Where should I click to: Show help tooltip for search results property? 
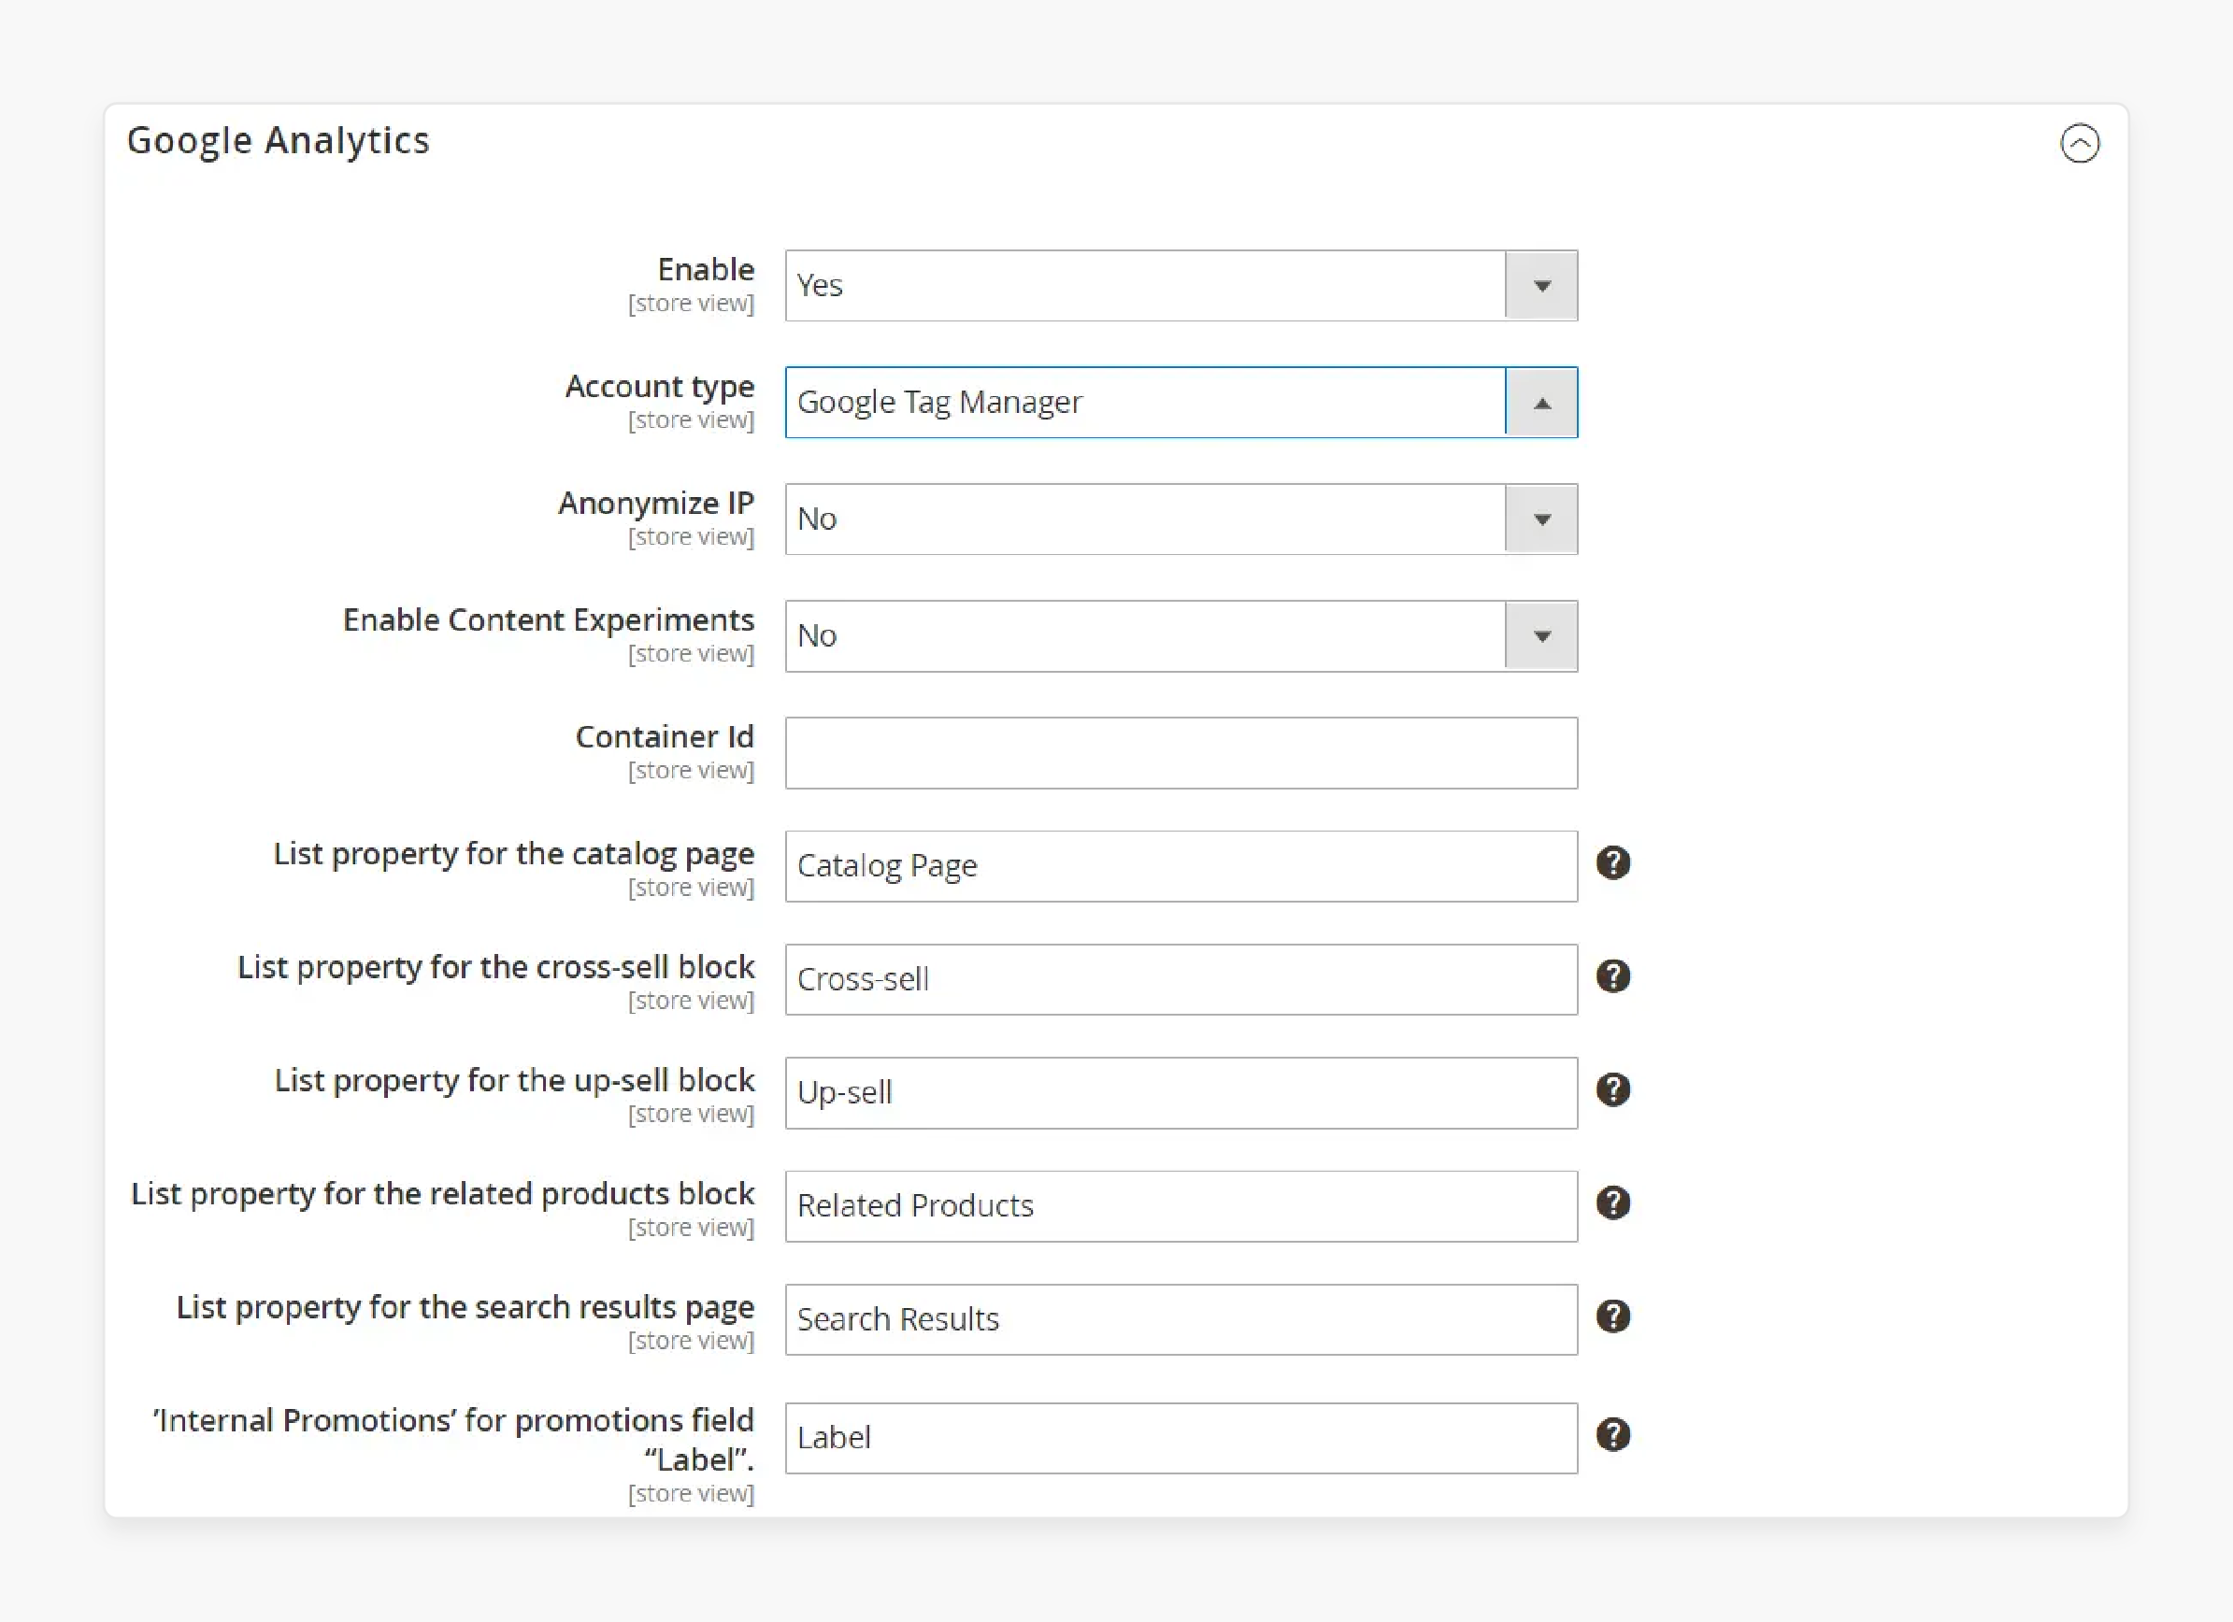click(1612, 1316)
